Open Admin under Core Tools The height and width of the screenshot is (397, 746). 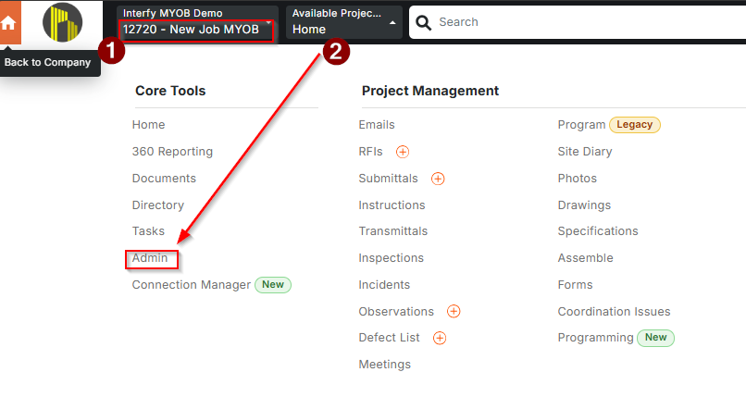coord(150,258)
